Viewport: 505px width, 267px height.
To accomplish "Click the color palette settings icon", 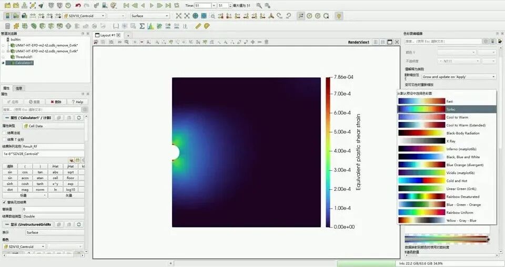I will tap(114, 5).
